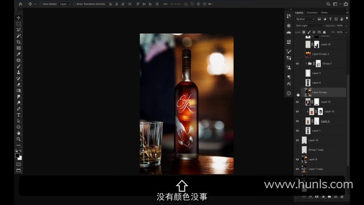This screenshot has width=364, height=205.
Task: Select the Path Selection tool
Action: coord(19,121)
